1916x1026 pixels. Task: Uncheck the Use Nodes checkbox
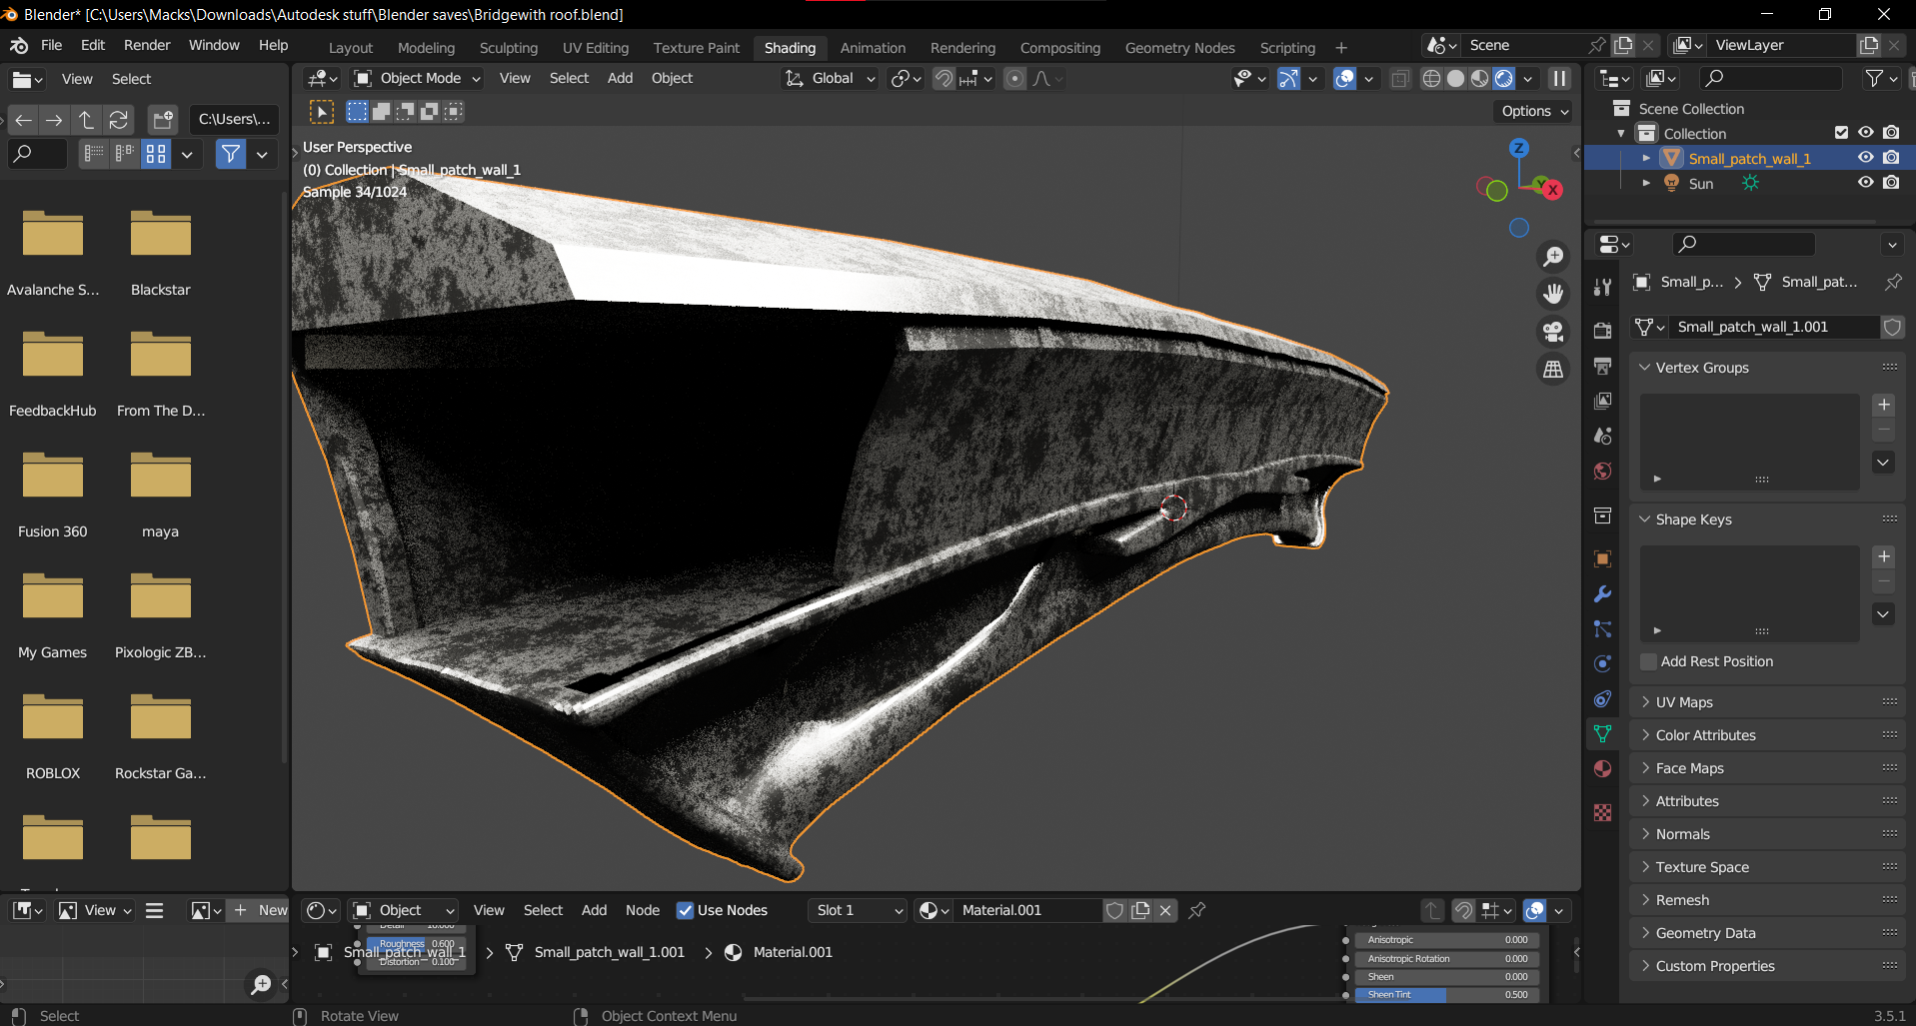pos(686,910)
